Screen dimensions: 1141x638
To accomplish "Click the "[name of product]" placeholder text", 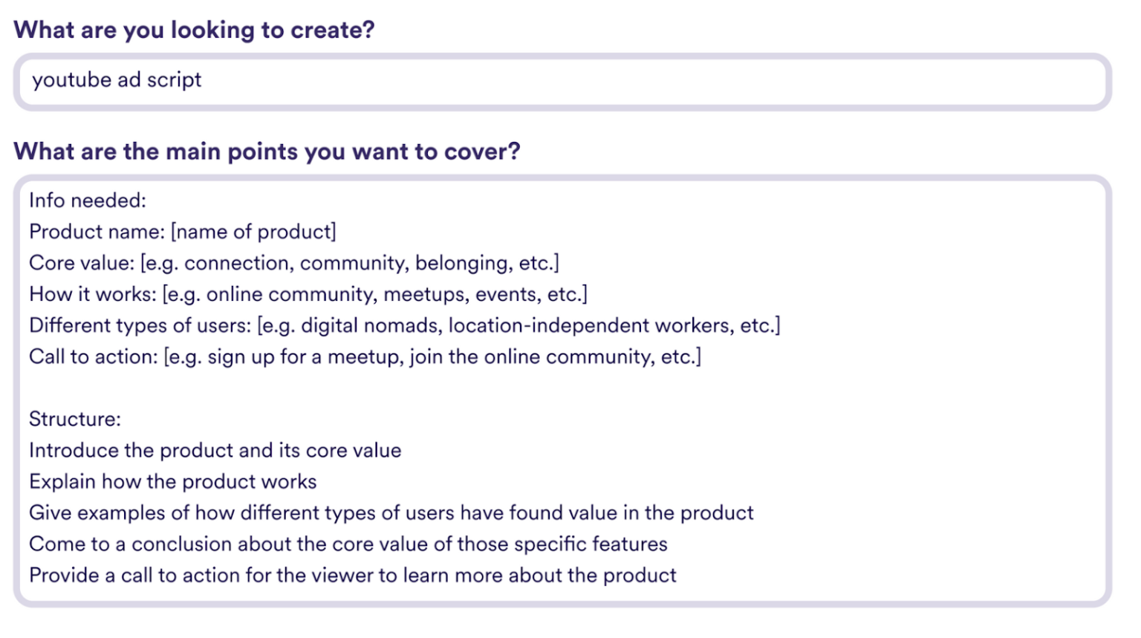I will click(253, 232).
